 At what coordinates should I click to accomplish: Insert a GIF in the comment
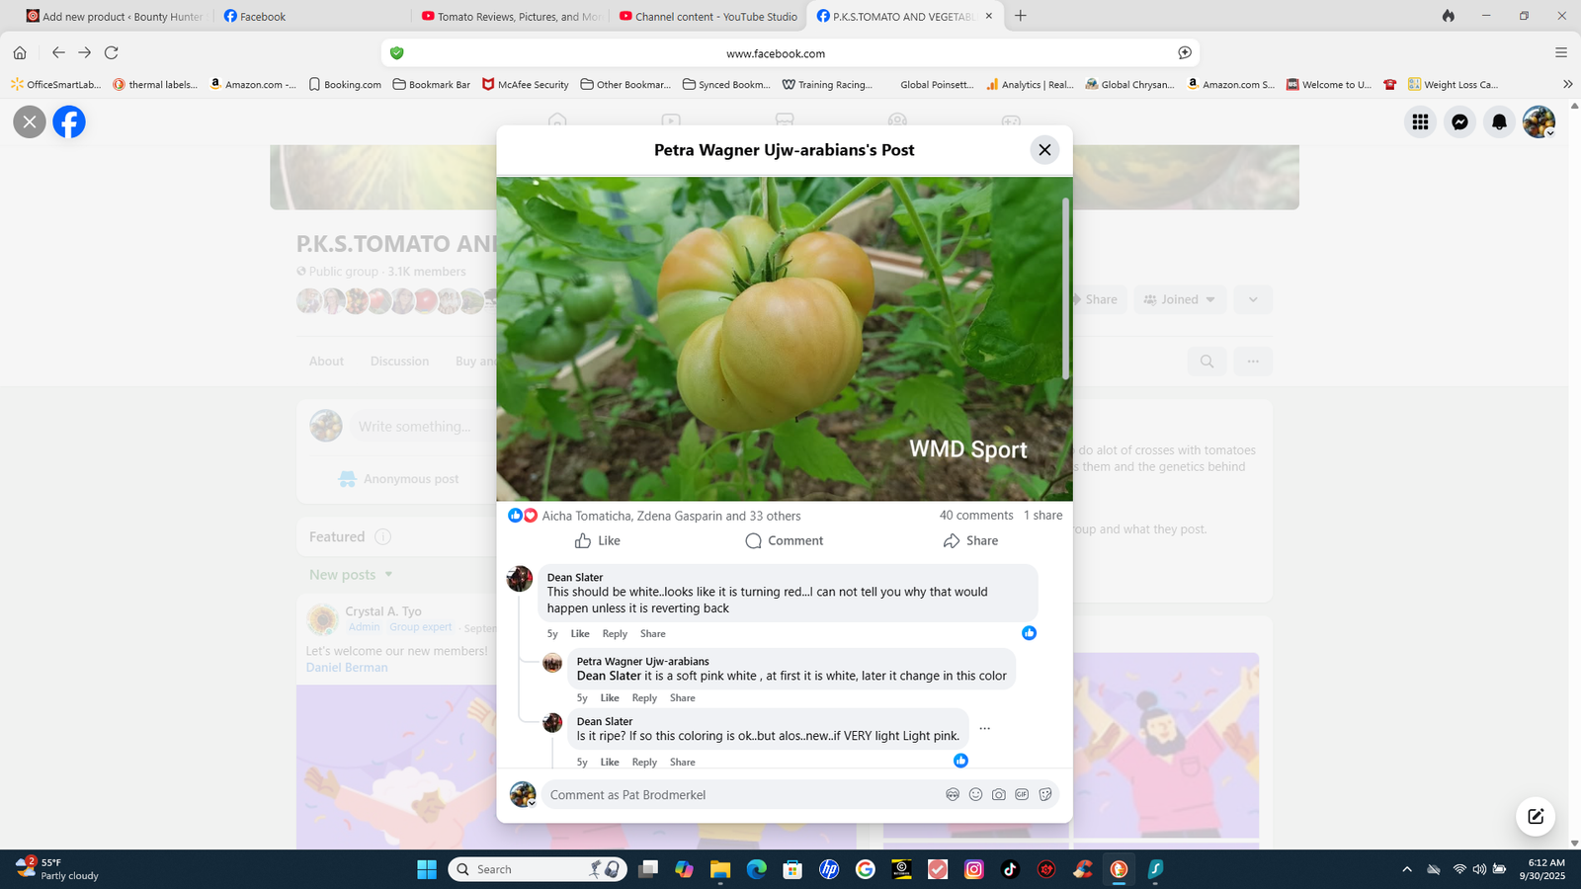[1022, 794]
